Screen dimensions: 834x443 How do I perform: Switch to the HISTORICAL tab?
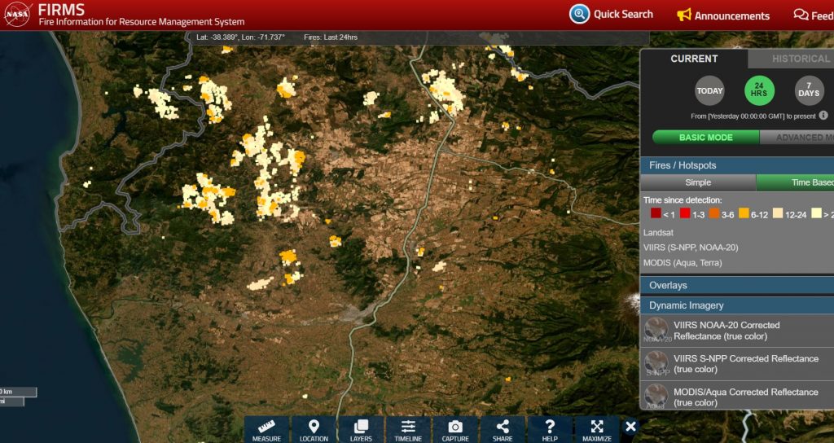[x=792, y=59]
